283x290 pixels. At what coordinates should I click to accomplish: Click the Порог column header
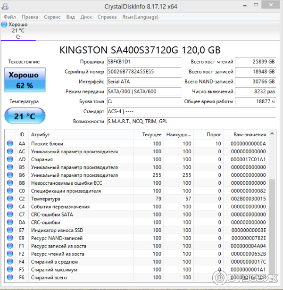point(208,134)
